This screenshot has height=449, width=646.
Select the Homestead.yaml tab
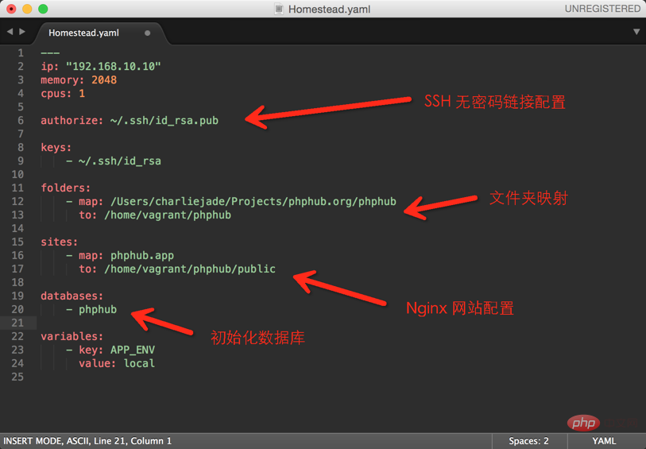(x=83, y=33)
